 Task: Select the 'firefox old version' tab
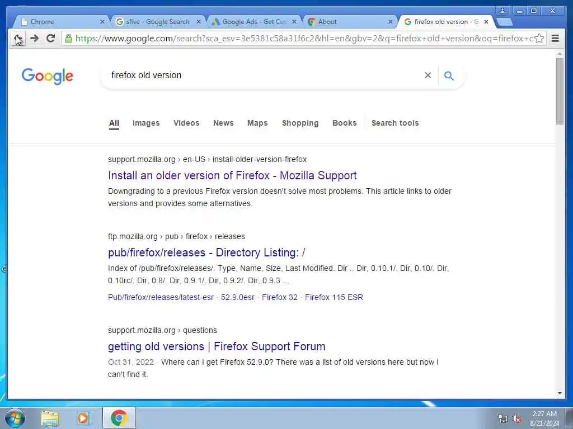pos(445,22)
